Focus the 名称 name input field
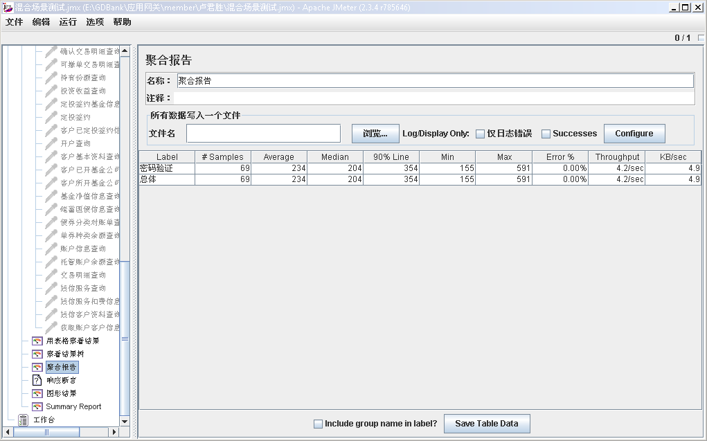This screenshot has width=707, height=441. pos(435,81)
